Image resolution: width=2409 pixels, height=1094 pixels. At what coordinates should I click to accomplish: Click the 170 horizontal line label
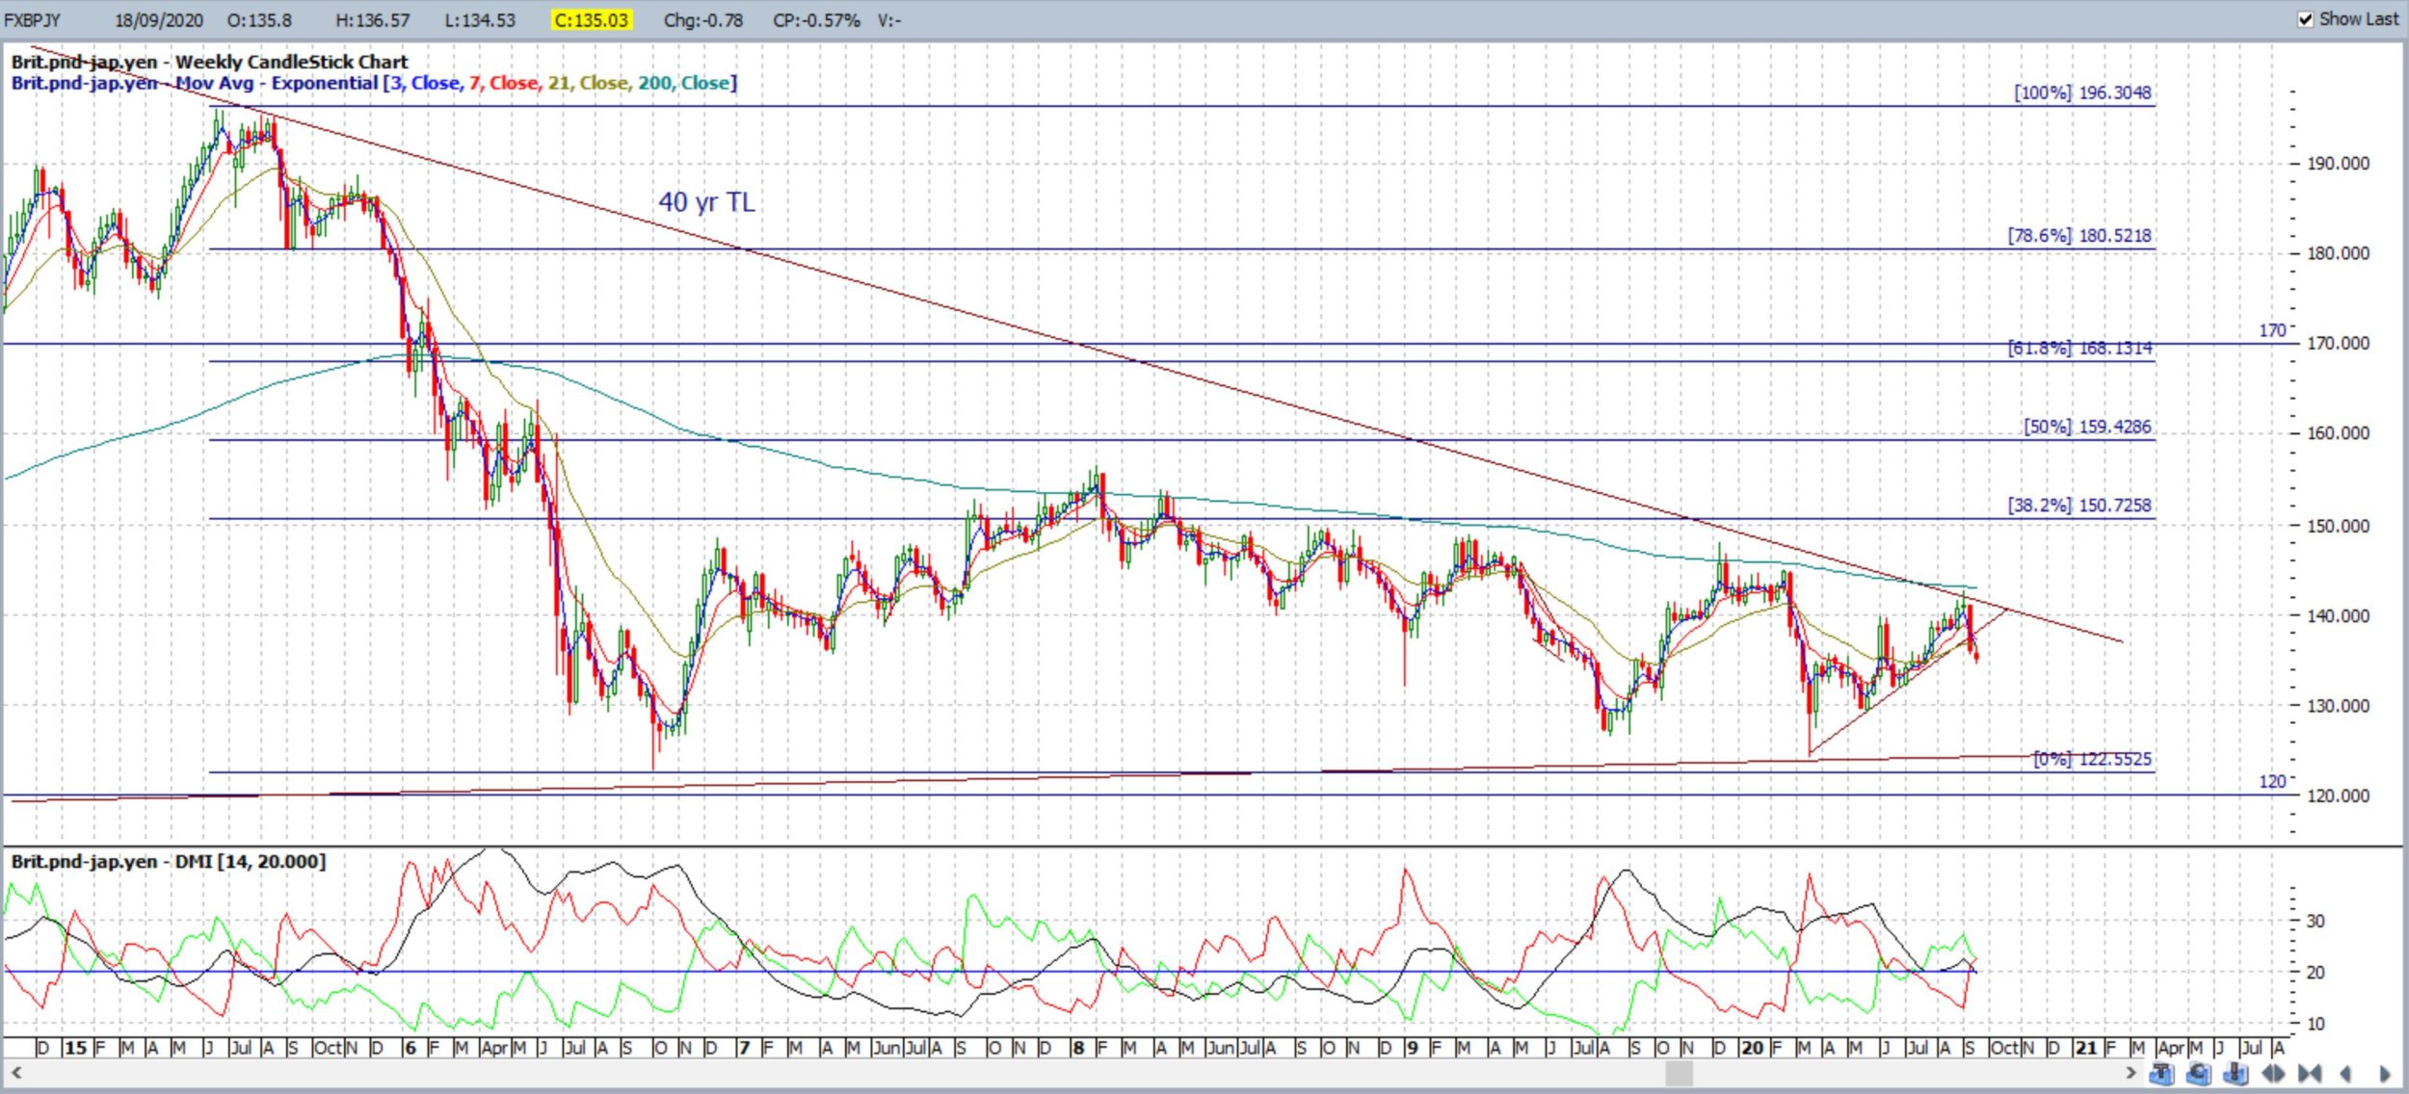tap(2272, 330)
